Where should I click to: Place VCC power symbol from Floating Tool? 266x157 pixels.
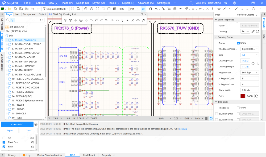click(65, 20)
